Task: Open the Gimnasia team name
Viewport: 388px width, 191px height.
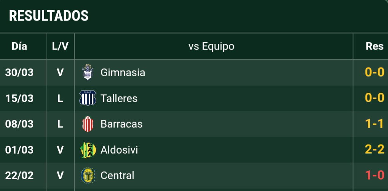Action: 123,72
